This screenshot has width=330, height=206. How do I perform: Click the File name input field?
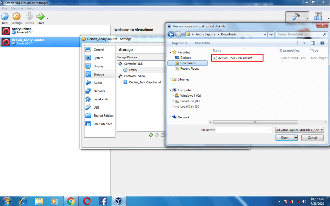pyautogui.click(x=244, y=130)
